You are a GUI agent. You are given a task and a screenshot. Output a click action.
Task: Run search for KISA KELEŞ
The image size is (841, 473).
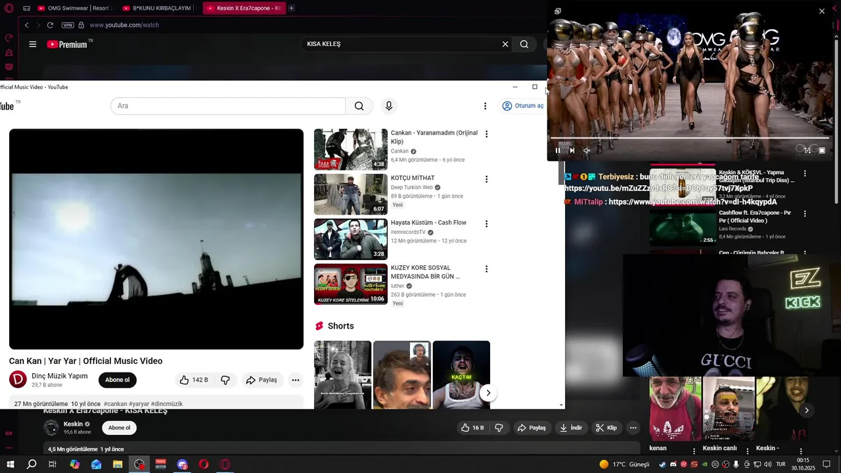coord(524,44)
